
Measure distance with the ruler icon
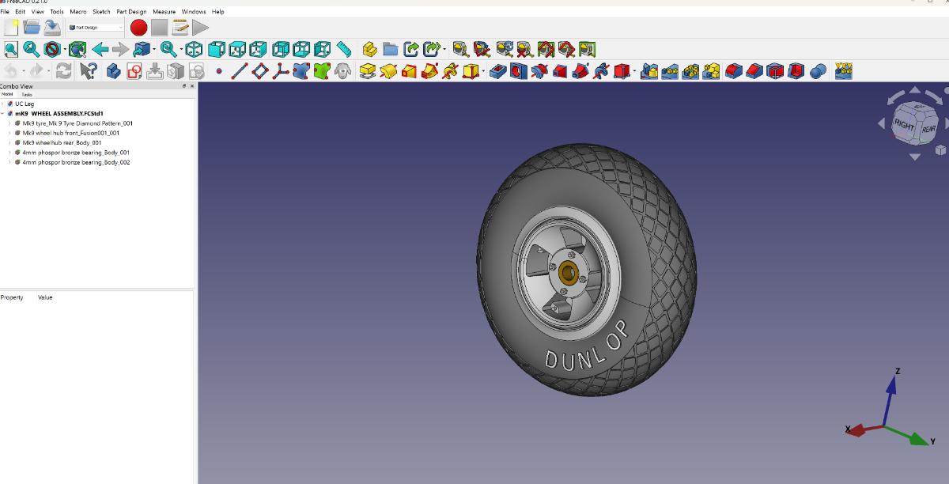[343, 50]
